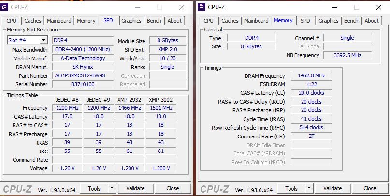390x196 pixels.
Task: Select Memory tab in right window
Action: tap(283, 20)
